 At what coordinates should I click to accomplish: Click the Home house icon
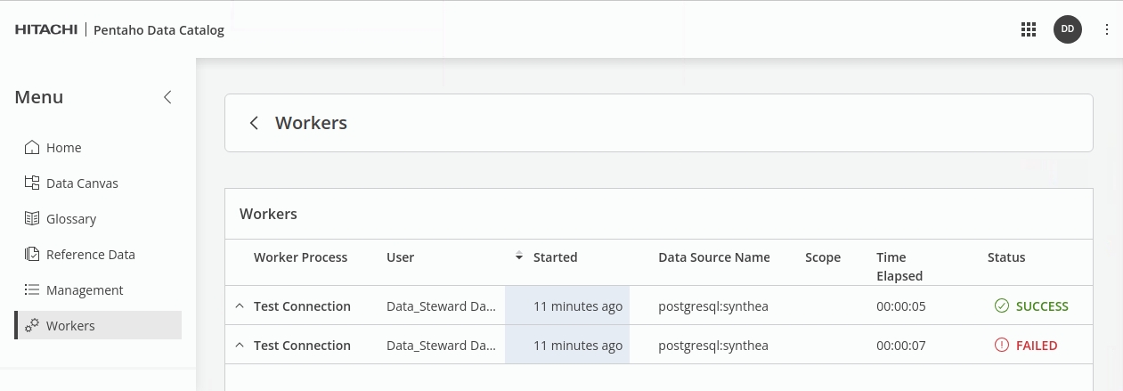coord(32,148)
